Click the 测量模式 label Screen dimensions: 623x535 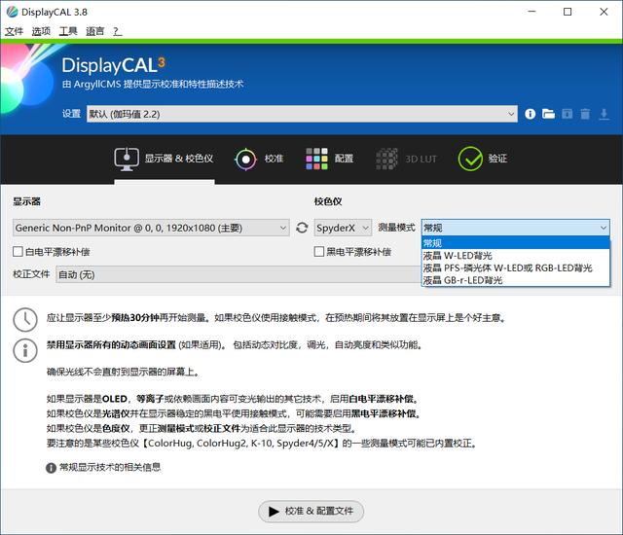[x=396, y=228]
